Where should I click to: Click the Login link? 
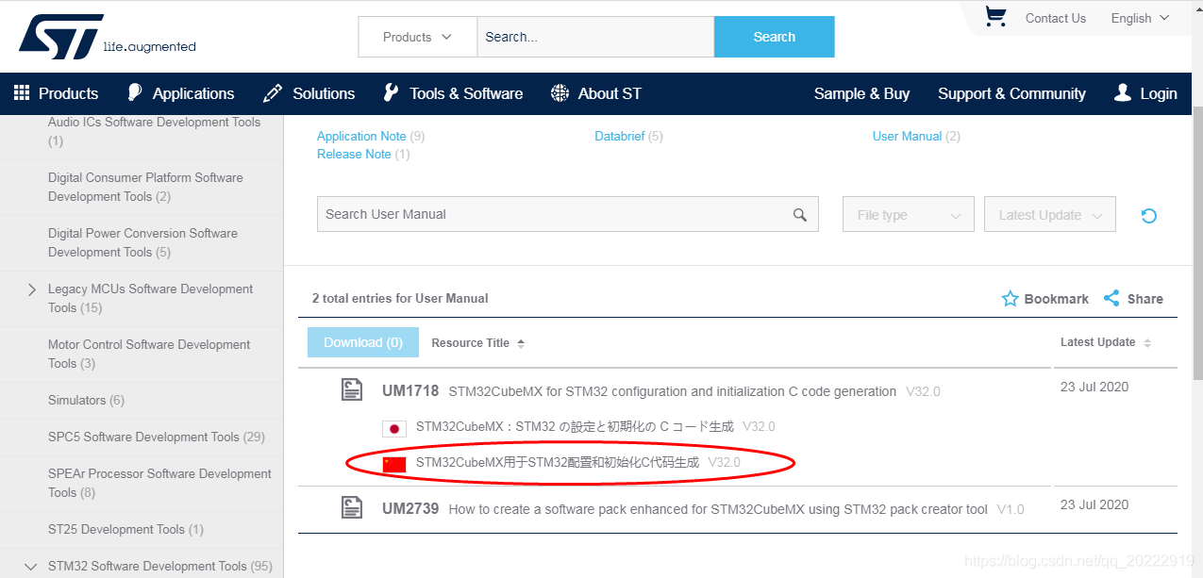click(1158, 93)
